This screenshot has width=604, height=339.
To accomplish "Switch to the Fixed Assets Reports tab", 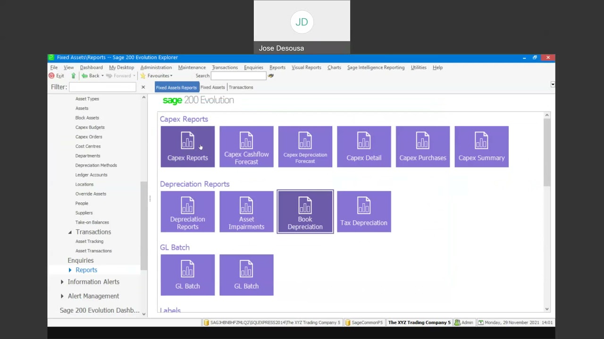I will click(x=176, y=87).
